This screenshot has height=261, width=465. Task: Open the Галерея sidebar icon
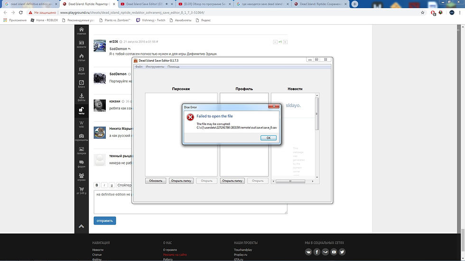click(x=81, y=151)
